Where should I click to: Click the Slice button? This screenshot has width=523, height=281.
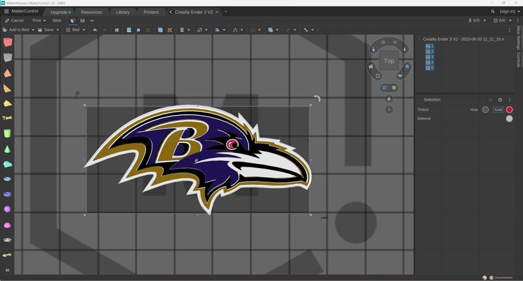(57, 20)
